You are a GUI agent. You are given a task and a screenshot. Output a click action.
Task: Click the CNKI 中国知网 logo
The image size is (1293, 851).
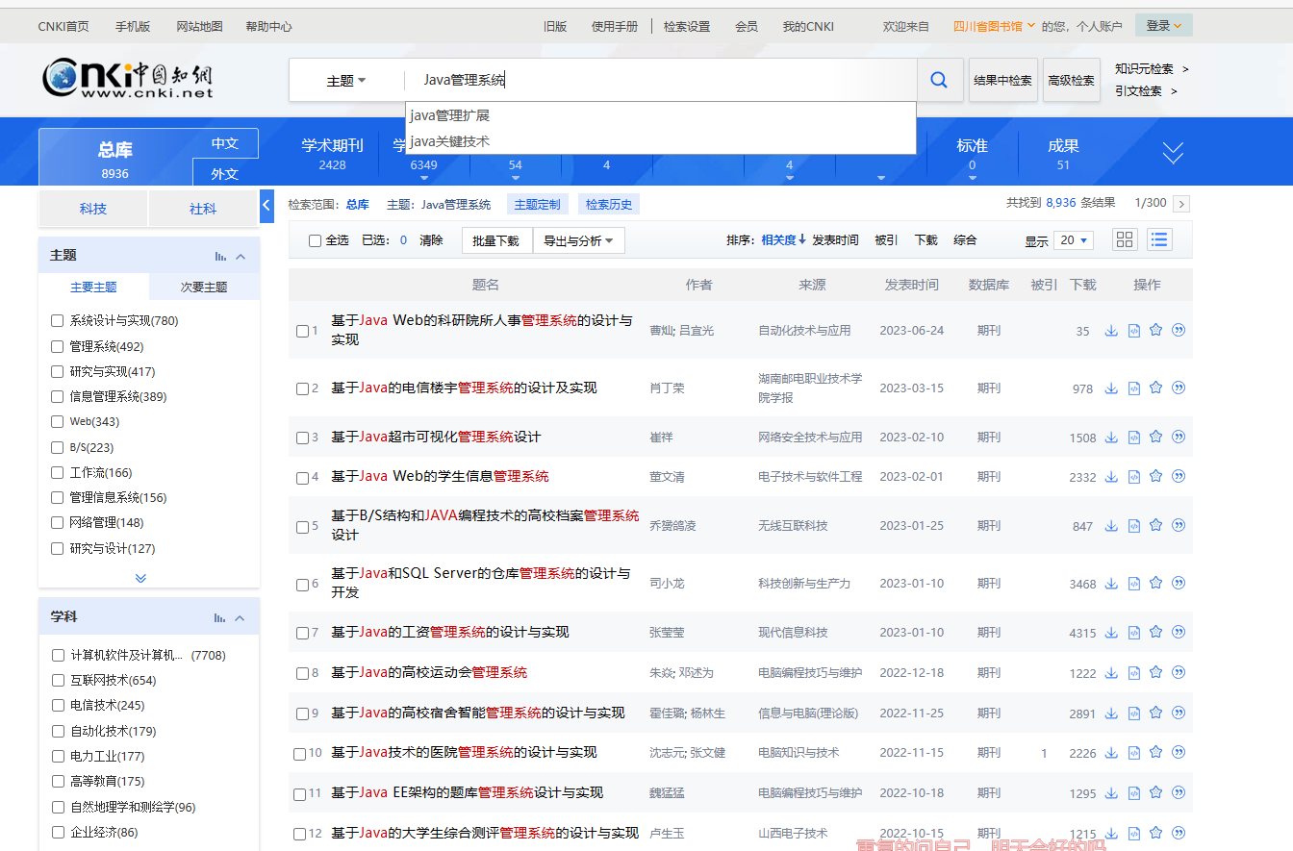(x=128, y=80)
